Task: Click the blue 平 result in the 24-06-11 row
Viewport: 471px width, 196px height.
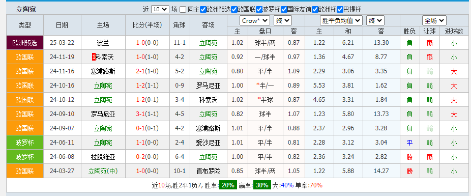Action: (409, 143)
